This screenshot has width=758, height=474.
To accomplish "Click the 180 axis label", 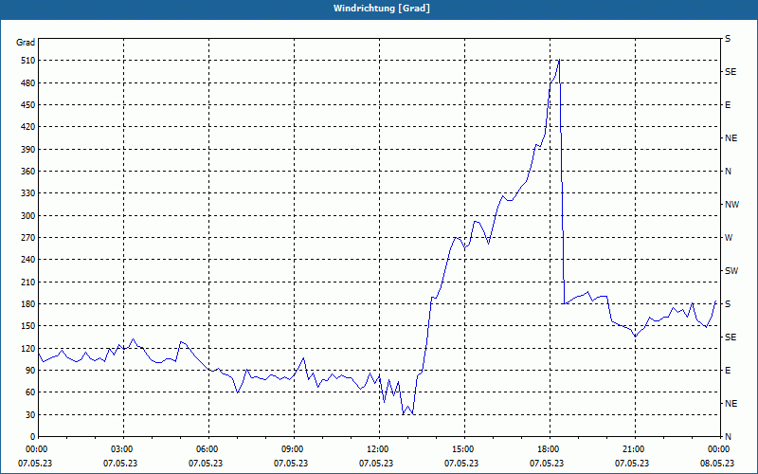I will click(x=28, y=303).
